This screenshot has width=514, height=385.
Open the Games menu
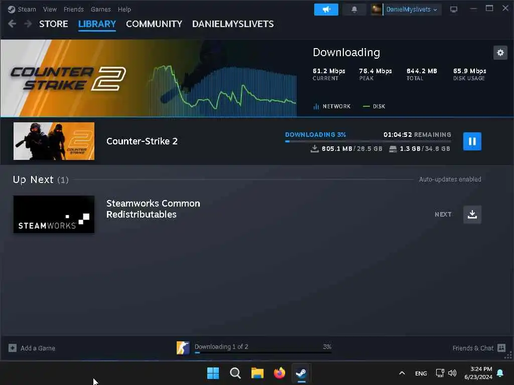point(100,10)
